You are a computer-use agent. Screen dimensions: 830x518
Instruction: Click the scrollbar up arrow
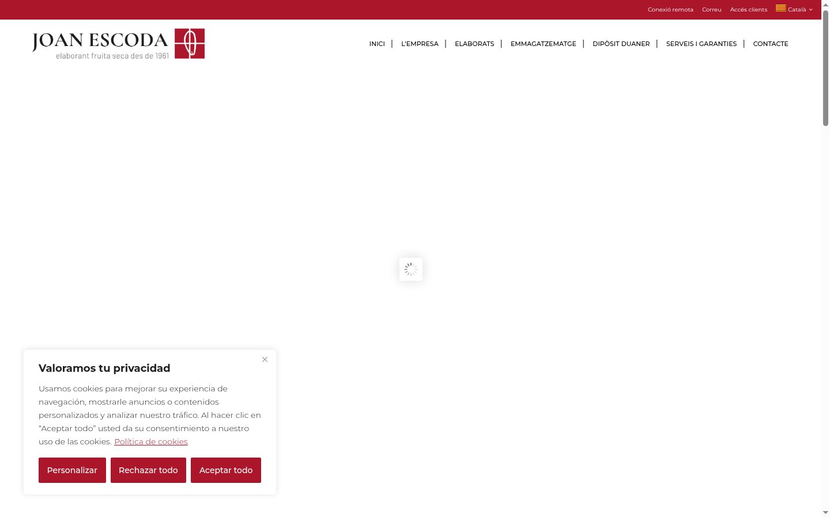[x=825, y=5]
